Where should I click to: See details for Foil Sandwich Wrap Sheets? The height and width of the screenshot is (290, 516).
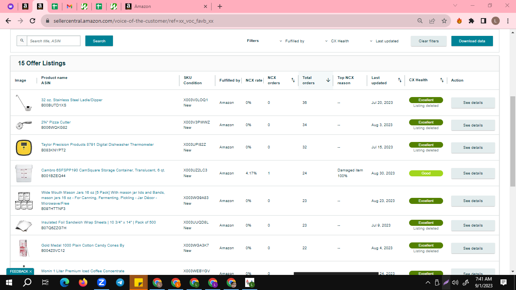(x=473, y=225)
